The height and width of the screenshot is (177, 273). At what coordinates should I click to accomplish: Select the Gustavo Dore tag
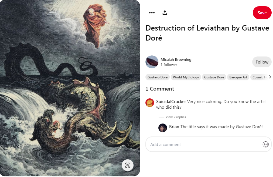pos(158,77)
